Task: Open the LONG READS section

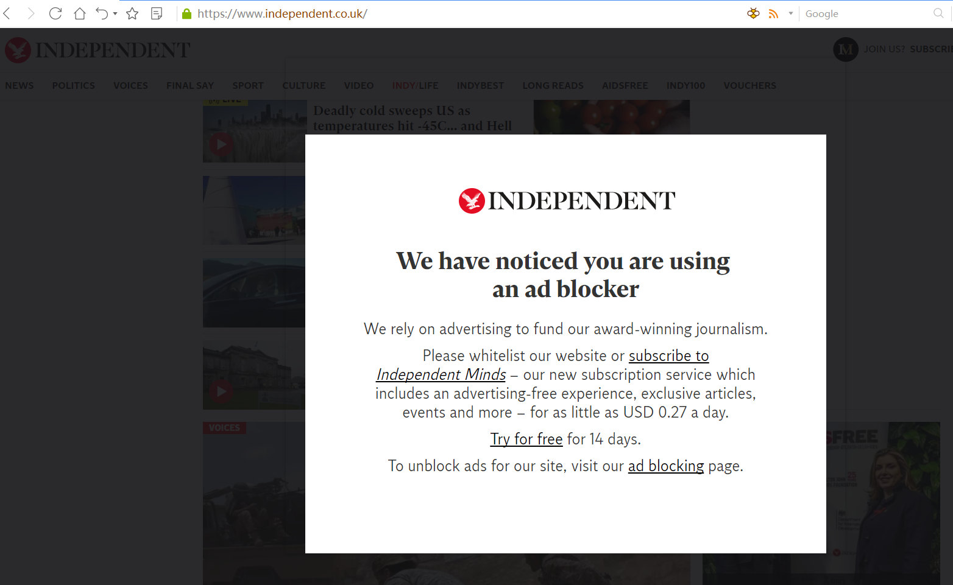Action: (553, 86)
